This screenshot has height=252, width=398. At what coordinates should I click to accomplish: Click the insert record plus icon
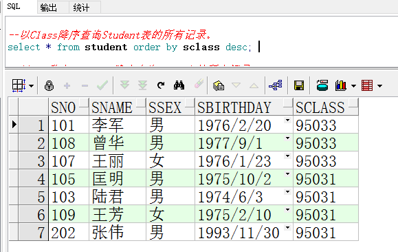(x=67, y=86)
